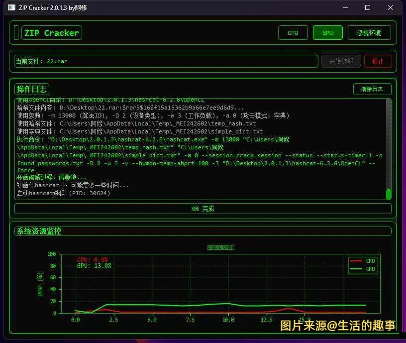Switch monitoring to CPU mode

pyautogui.click(x=293, y=32)
